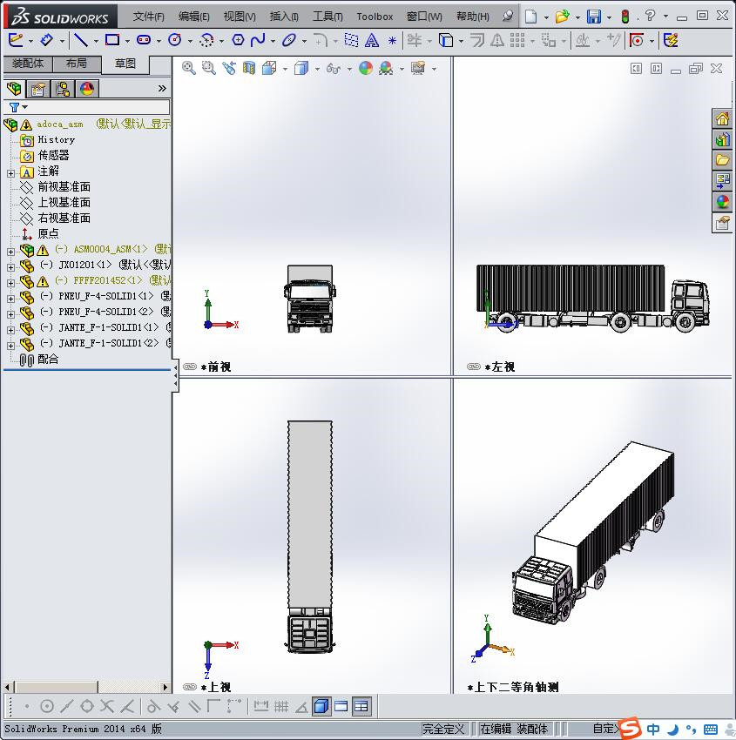Toggle the link views icon in 左视 viewport
This screenshot has height=740, width=736.
pos(474,367)
